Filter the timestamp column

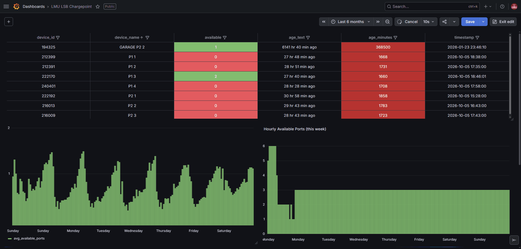[477, 38]
